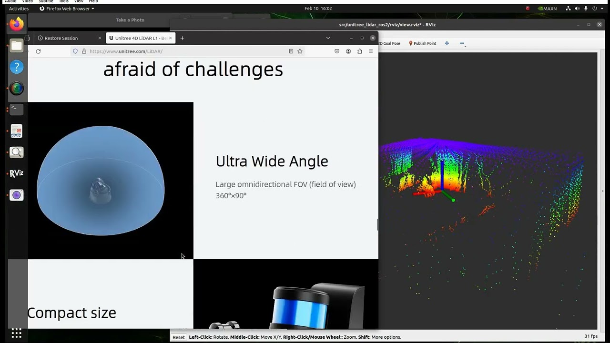This screenshot has height=343, width=610.
Task: Open the Firefox account icon
Action: click(348, 51)
